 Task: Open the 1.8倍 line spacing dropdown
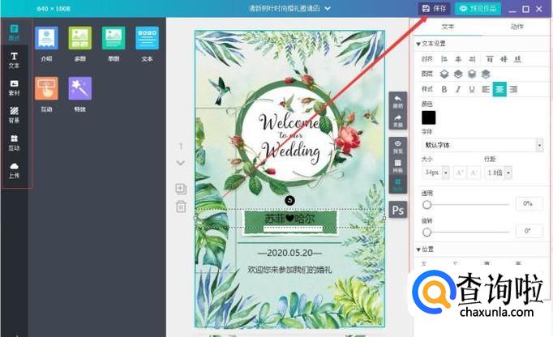(498, 173)
